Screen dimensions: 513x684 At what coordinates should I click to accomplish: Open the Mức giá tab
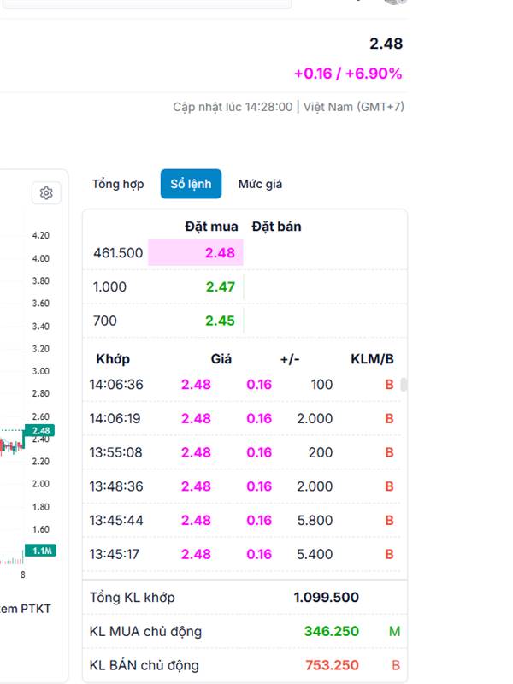click(x=260, y=184)
